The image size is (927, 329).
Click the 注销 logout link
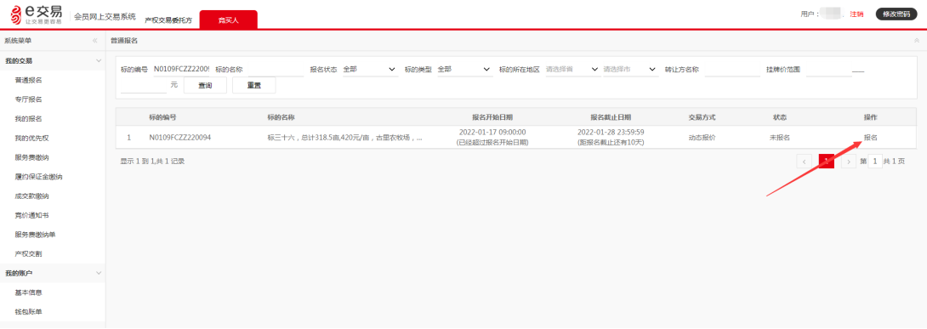(x=856, y=14)
